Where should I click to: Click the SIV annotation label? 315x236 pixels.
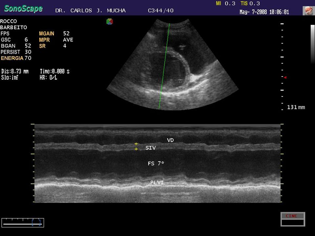(151, 148)
